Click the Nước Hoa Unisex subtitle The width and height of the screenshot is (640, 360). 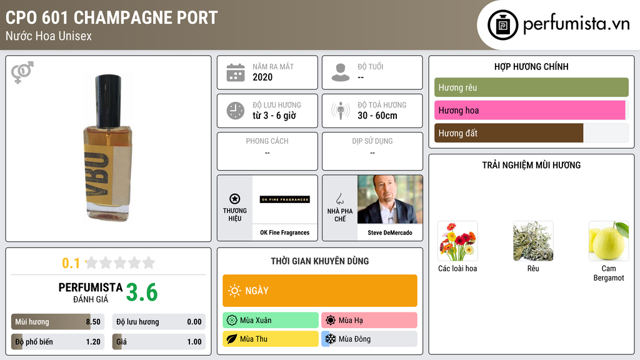[49, 36]
